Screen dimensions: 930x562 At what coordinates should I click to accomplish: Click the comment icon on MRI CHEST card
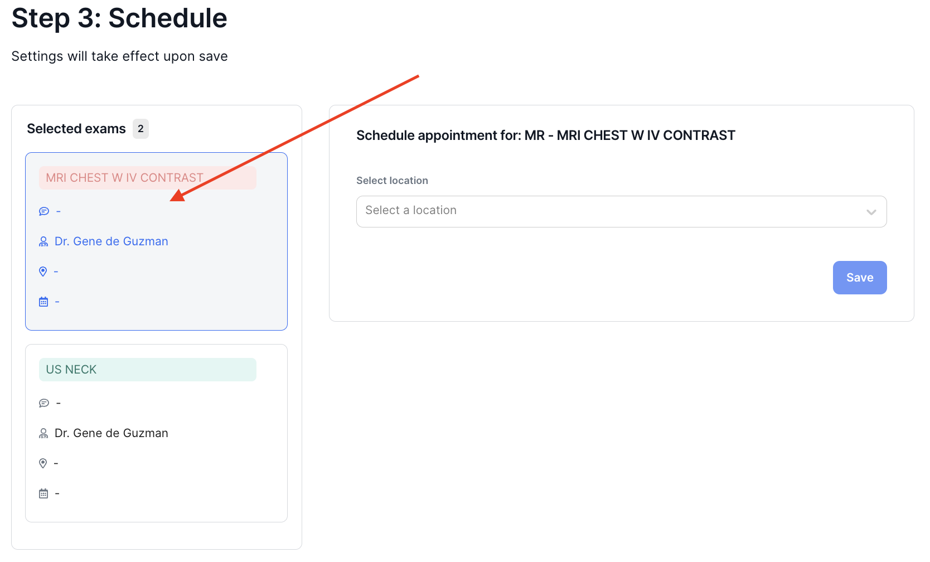[x=43, y=211]
